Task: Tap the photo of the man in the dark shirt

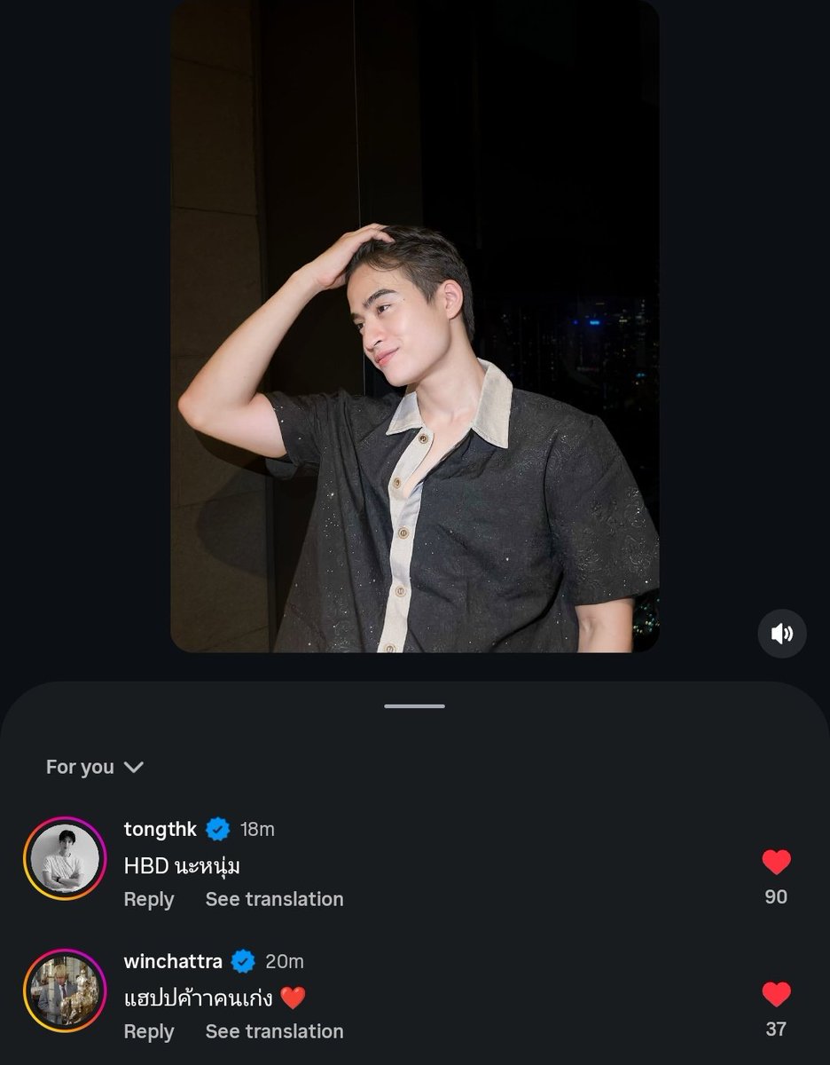Action: [414, 326]
